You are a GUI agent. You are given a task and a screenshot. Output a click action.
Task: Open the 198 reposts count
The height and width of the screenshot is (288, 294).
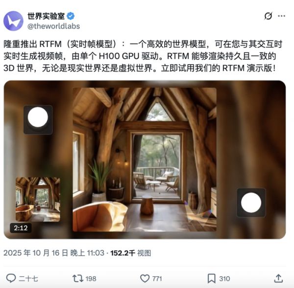point(91,279)
